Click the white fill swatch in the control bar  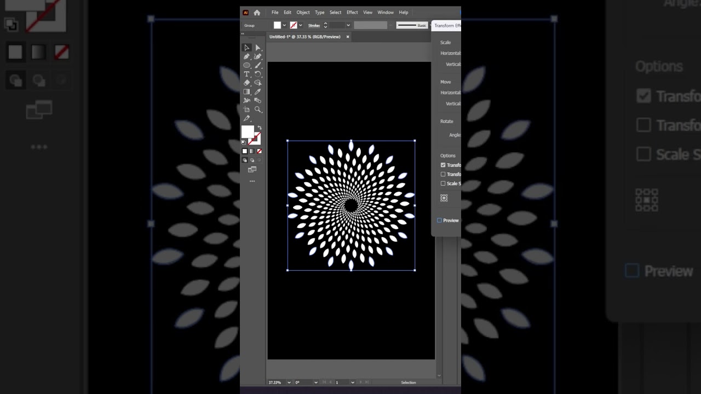tap(277, 25)
